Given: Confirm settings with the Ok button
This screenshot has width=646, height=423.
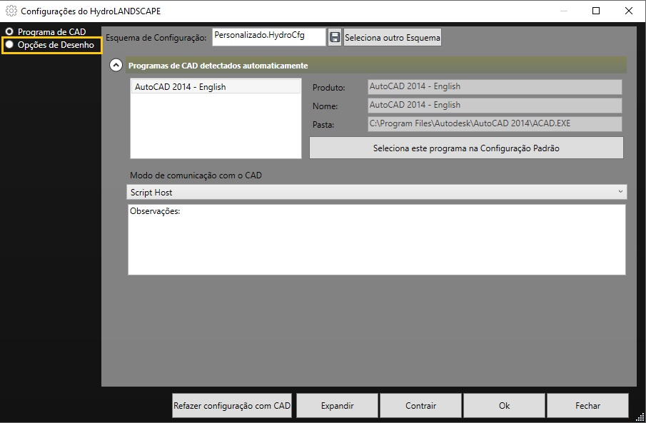Looking at the screenshot, I should [x=504, y=406].
